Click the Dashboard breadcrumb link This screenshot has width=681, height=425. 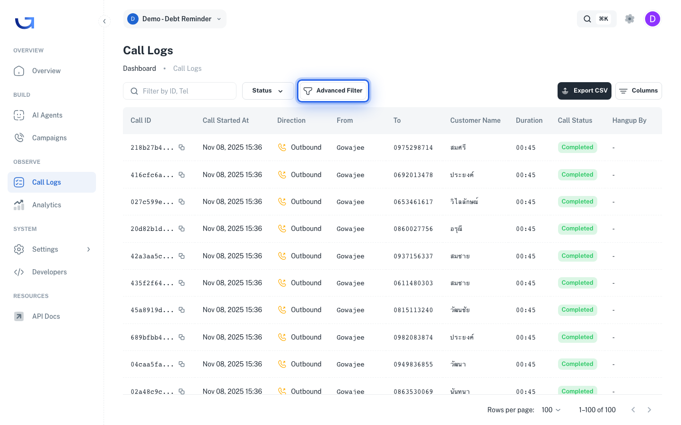(x=140, y=68)
